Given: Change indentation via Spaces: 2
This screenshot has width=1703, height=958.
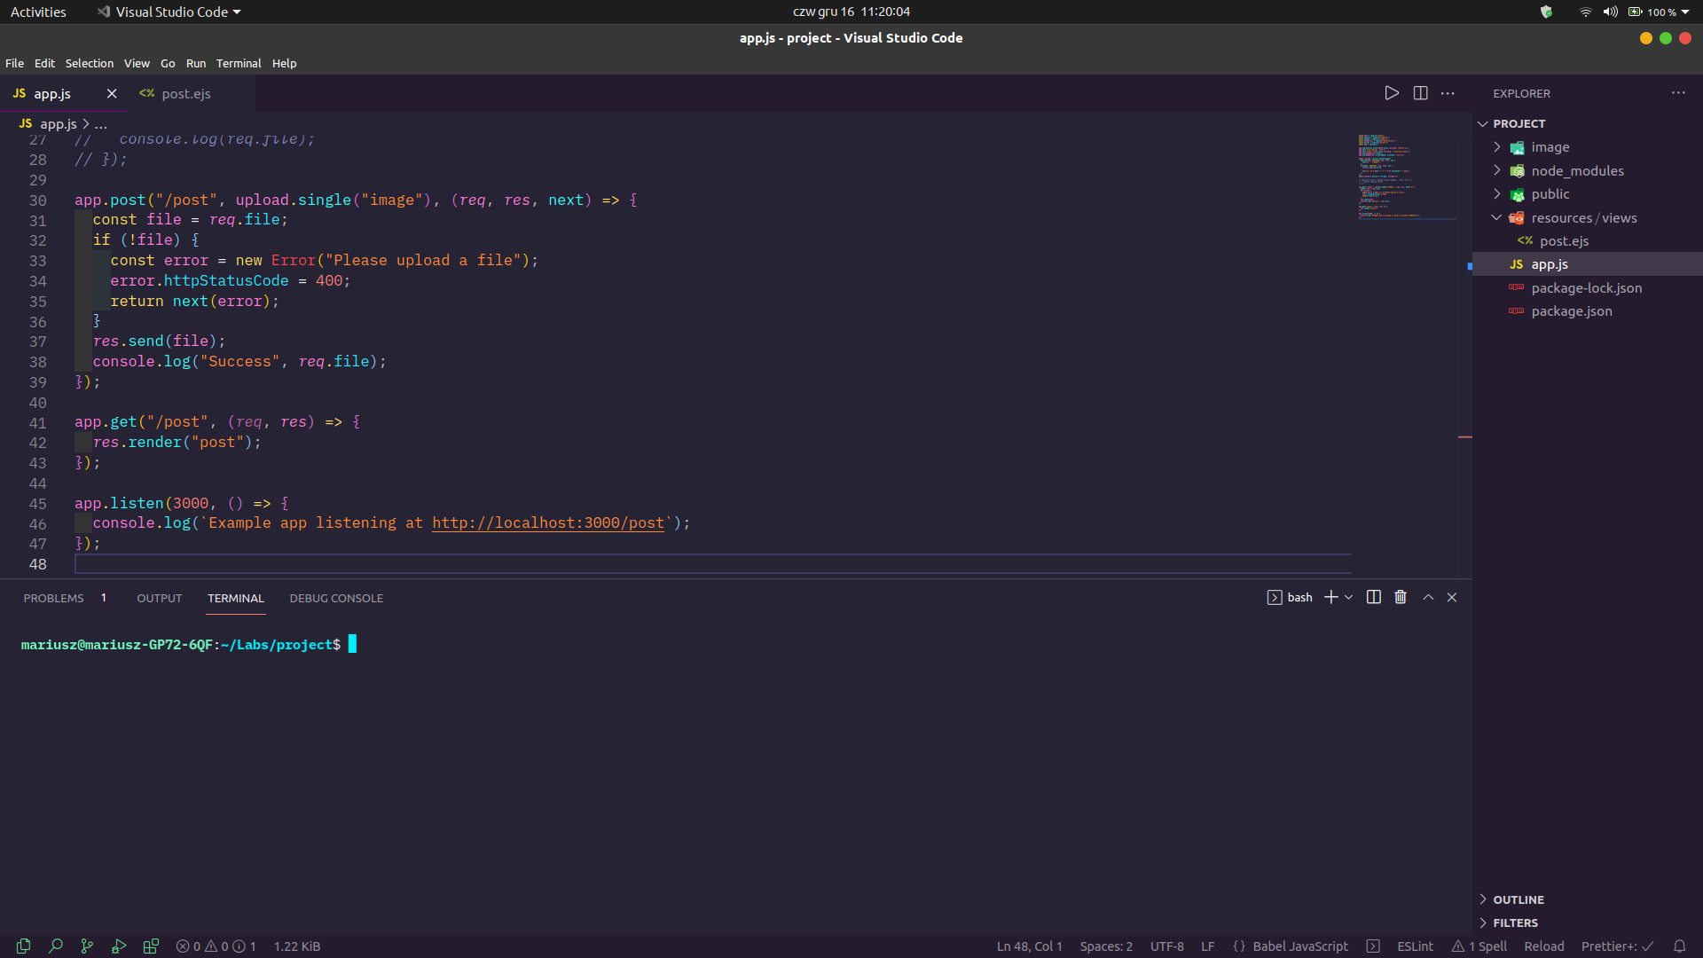Looking at the screenshot, I should coord(1106,946).
